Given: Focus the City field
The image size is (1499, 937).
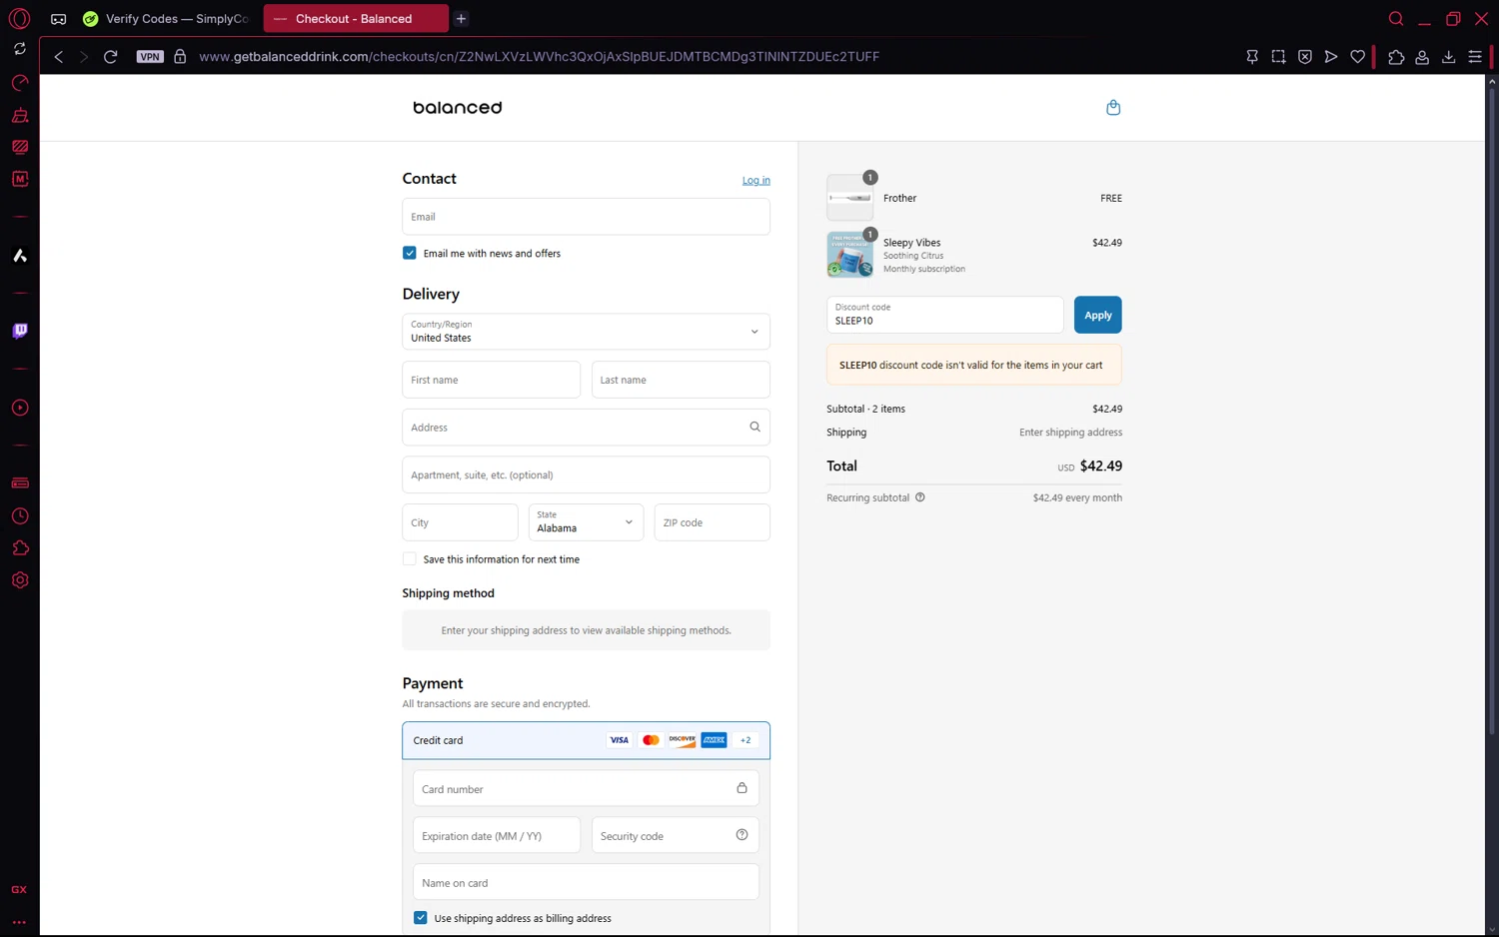Looking at the screenshot, I should [x=460, y=522].
